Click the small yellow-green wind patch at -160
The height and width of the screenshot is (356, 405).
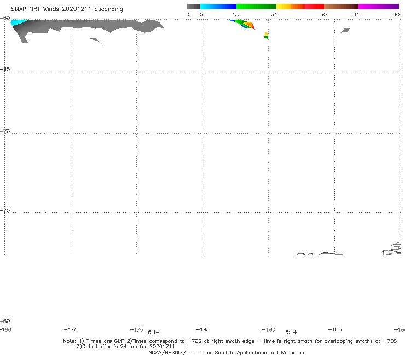coord(267,36)
